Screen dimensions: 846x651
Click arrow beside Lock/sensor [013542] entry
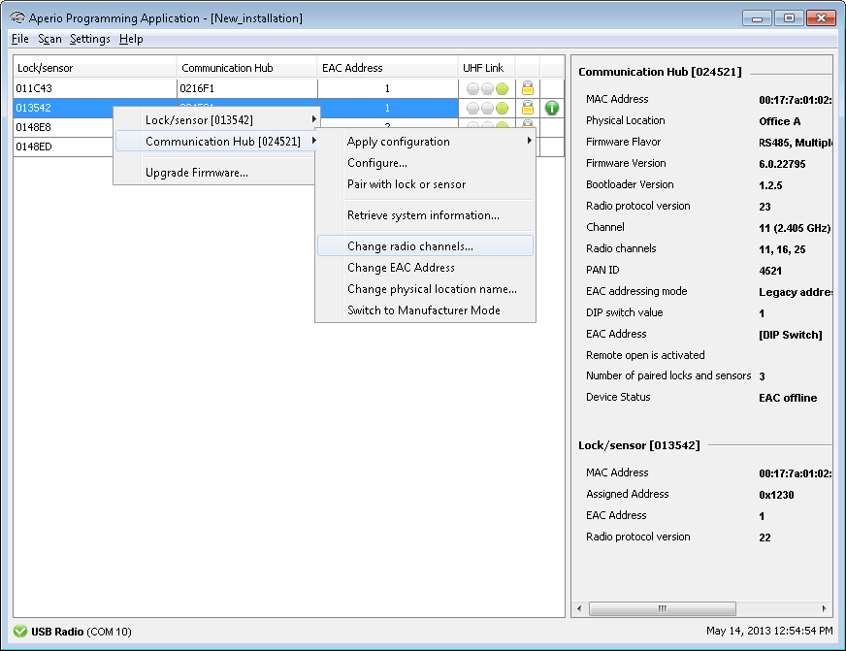[x=313, y=119]
